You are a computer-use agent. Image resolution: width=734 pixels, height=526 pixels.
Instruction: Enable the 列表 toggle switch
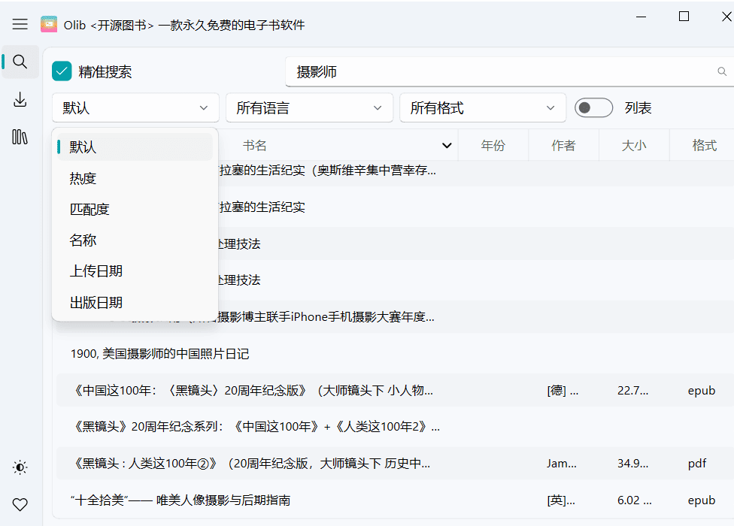(593, 107)
